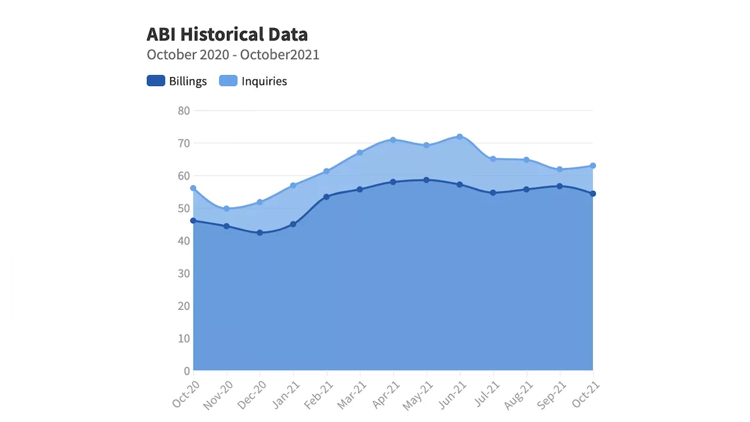Viewport: 750px width, 422px height.
Task: Click the Inquiries data point for Jun-21
Action: point(460,137)
